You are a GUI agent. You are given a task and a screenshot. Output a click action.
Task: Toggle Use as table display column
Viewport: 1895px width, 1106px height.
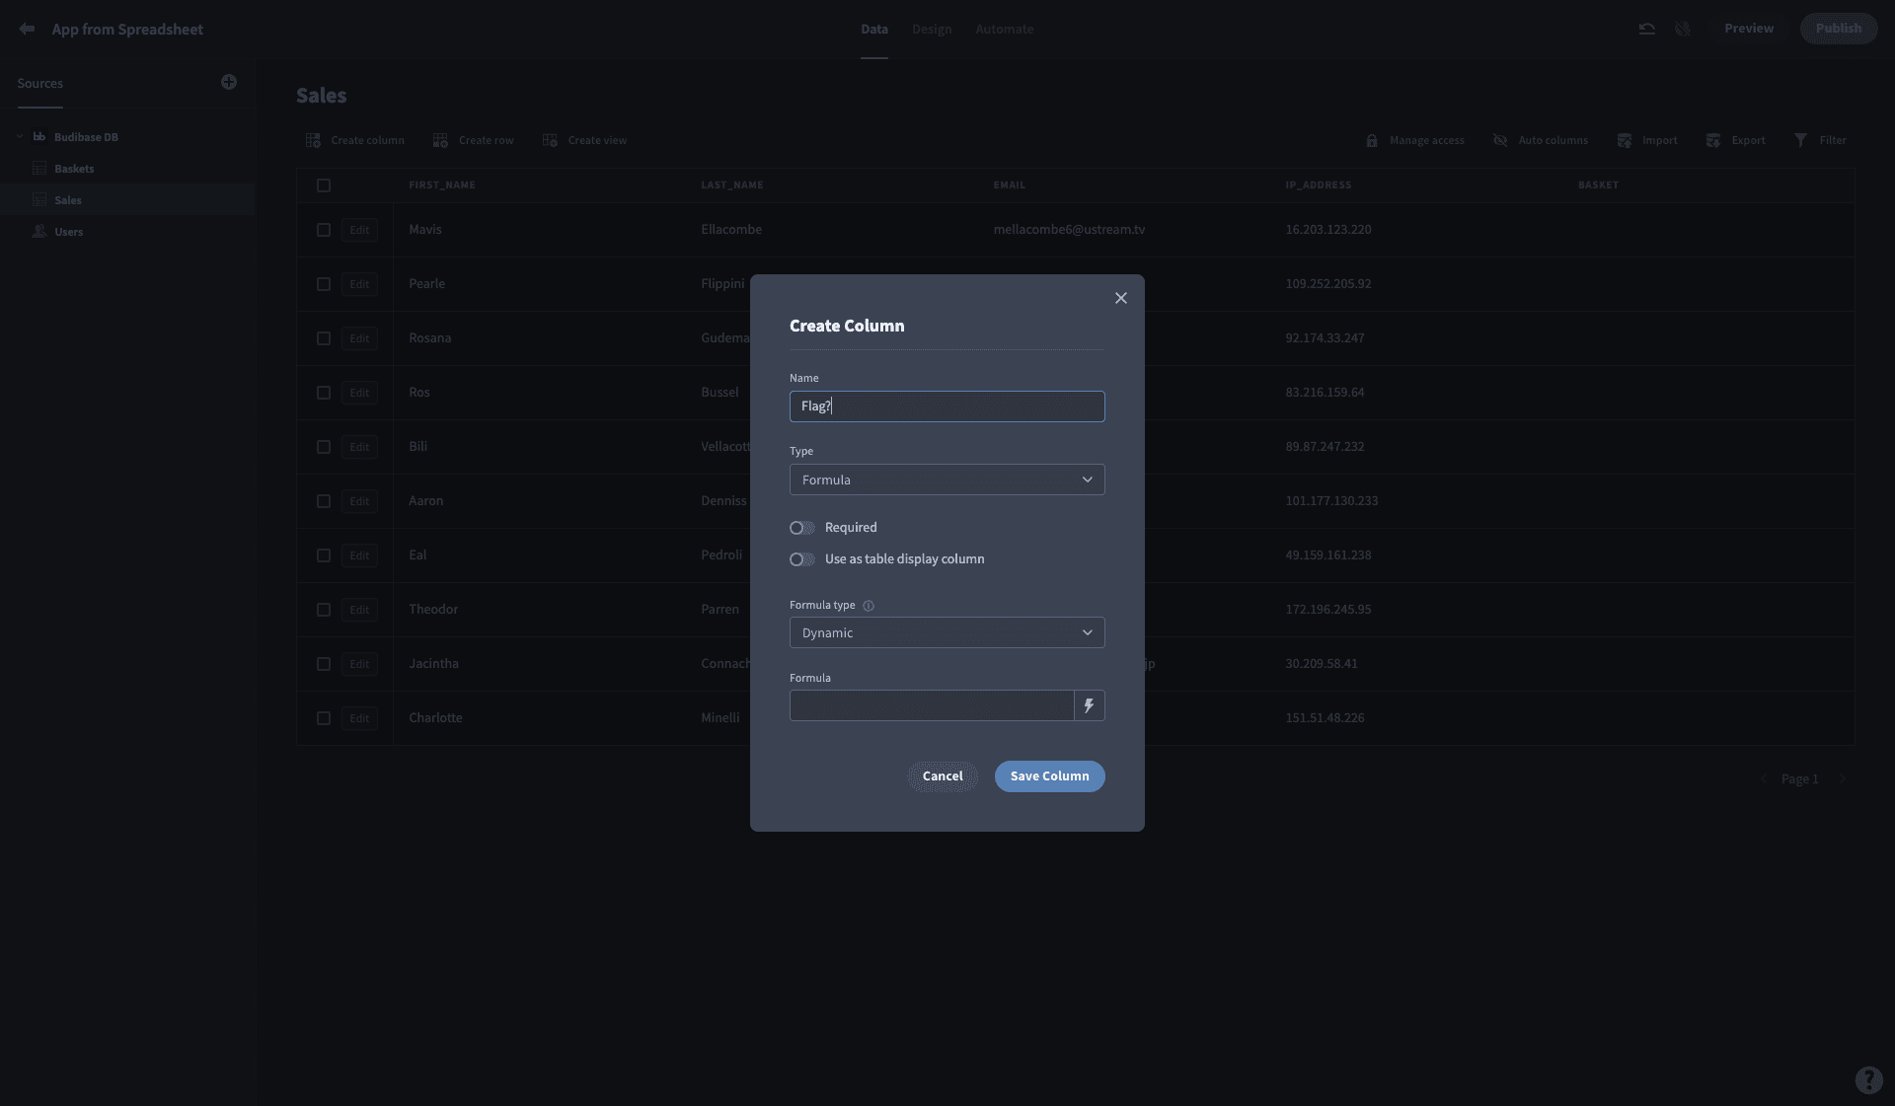(802, 559)
